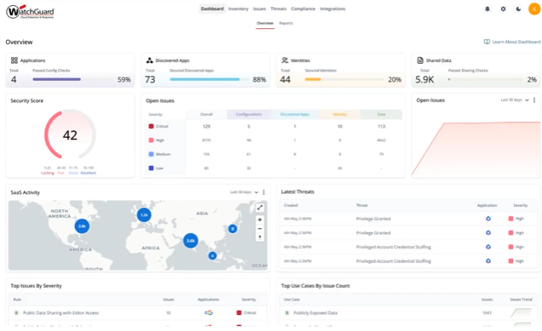Click the Identity column header in Open Issues

tap(340, 114)
